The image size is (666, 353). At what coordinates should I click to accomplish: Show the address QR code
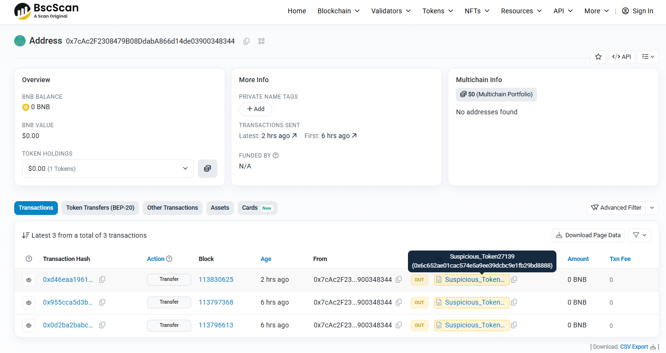point(261,41)
